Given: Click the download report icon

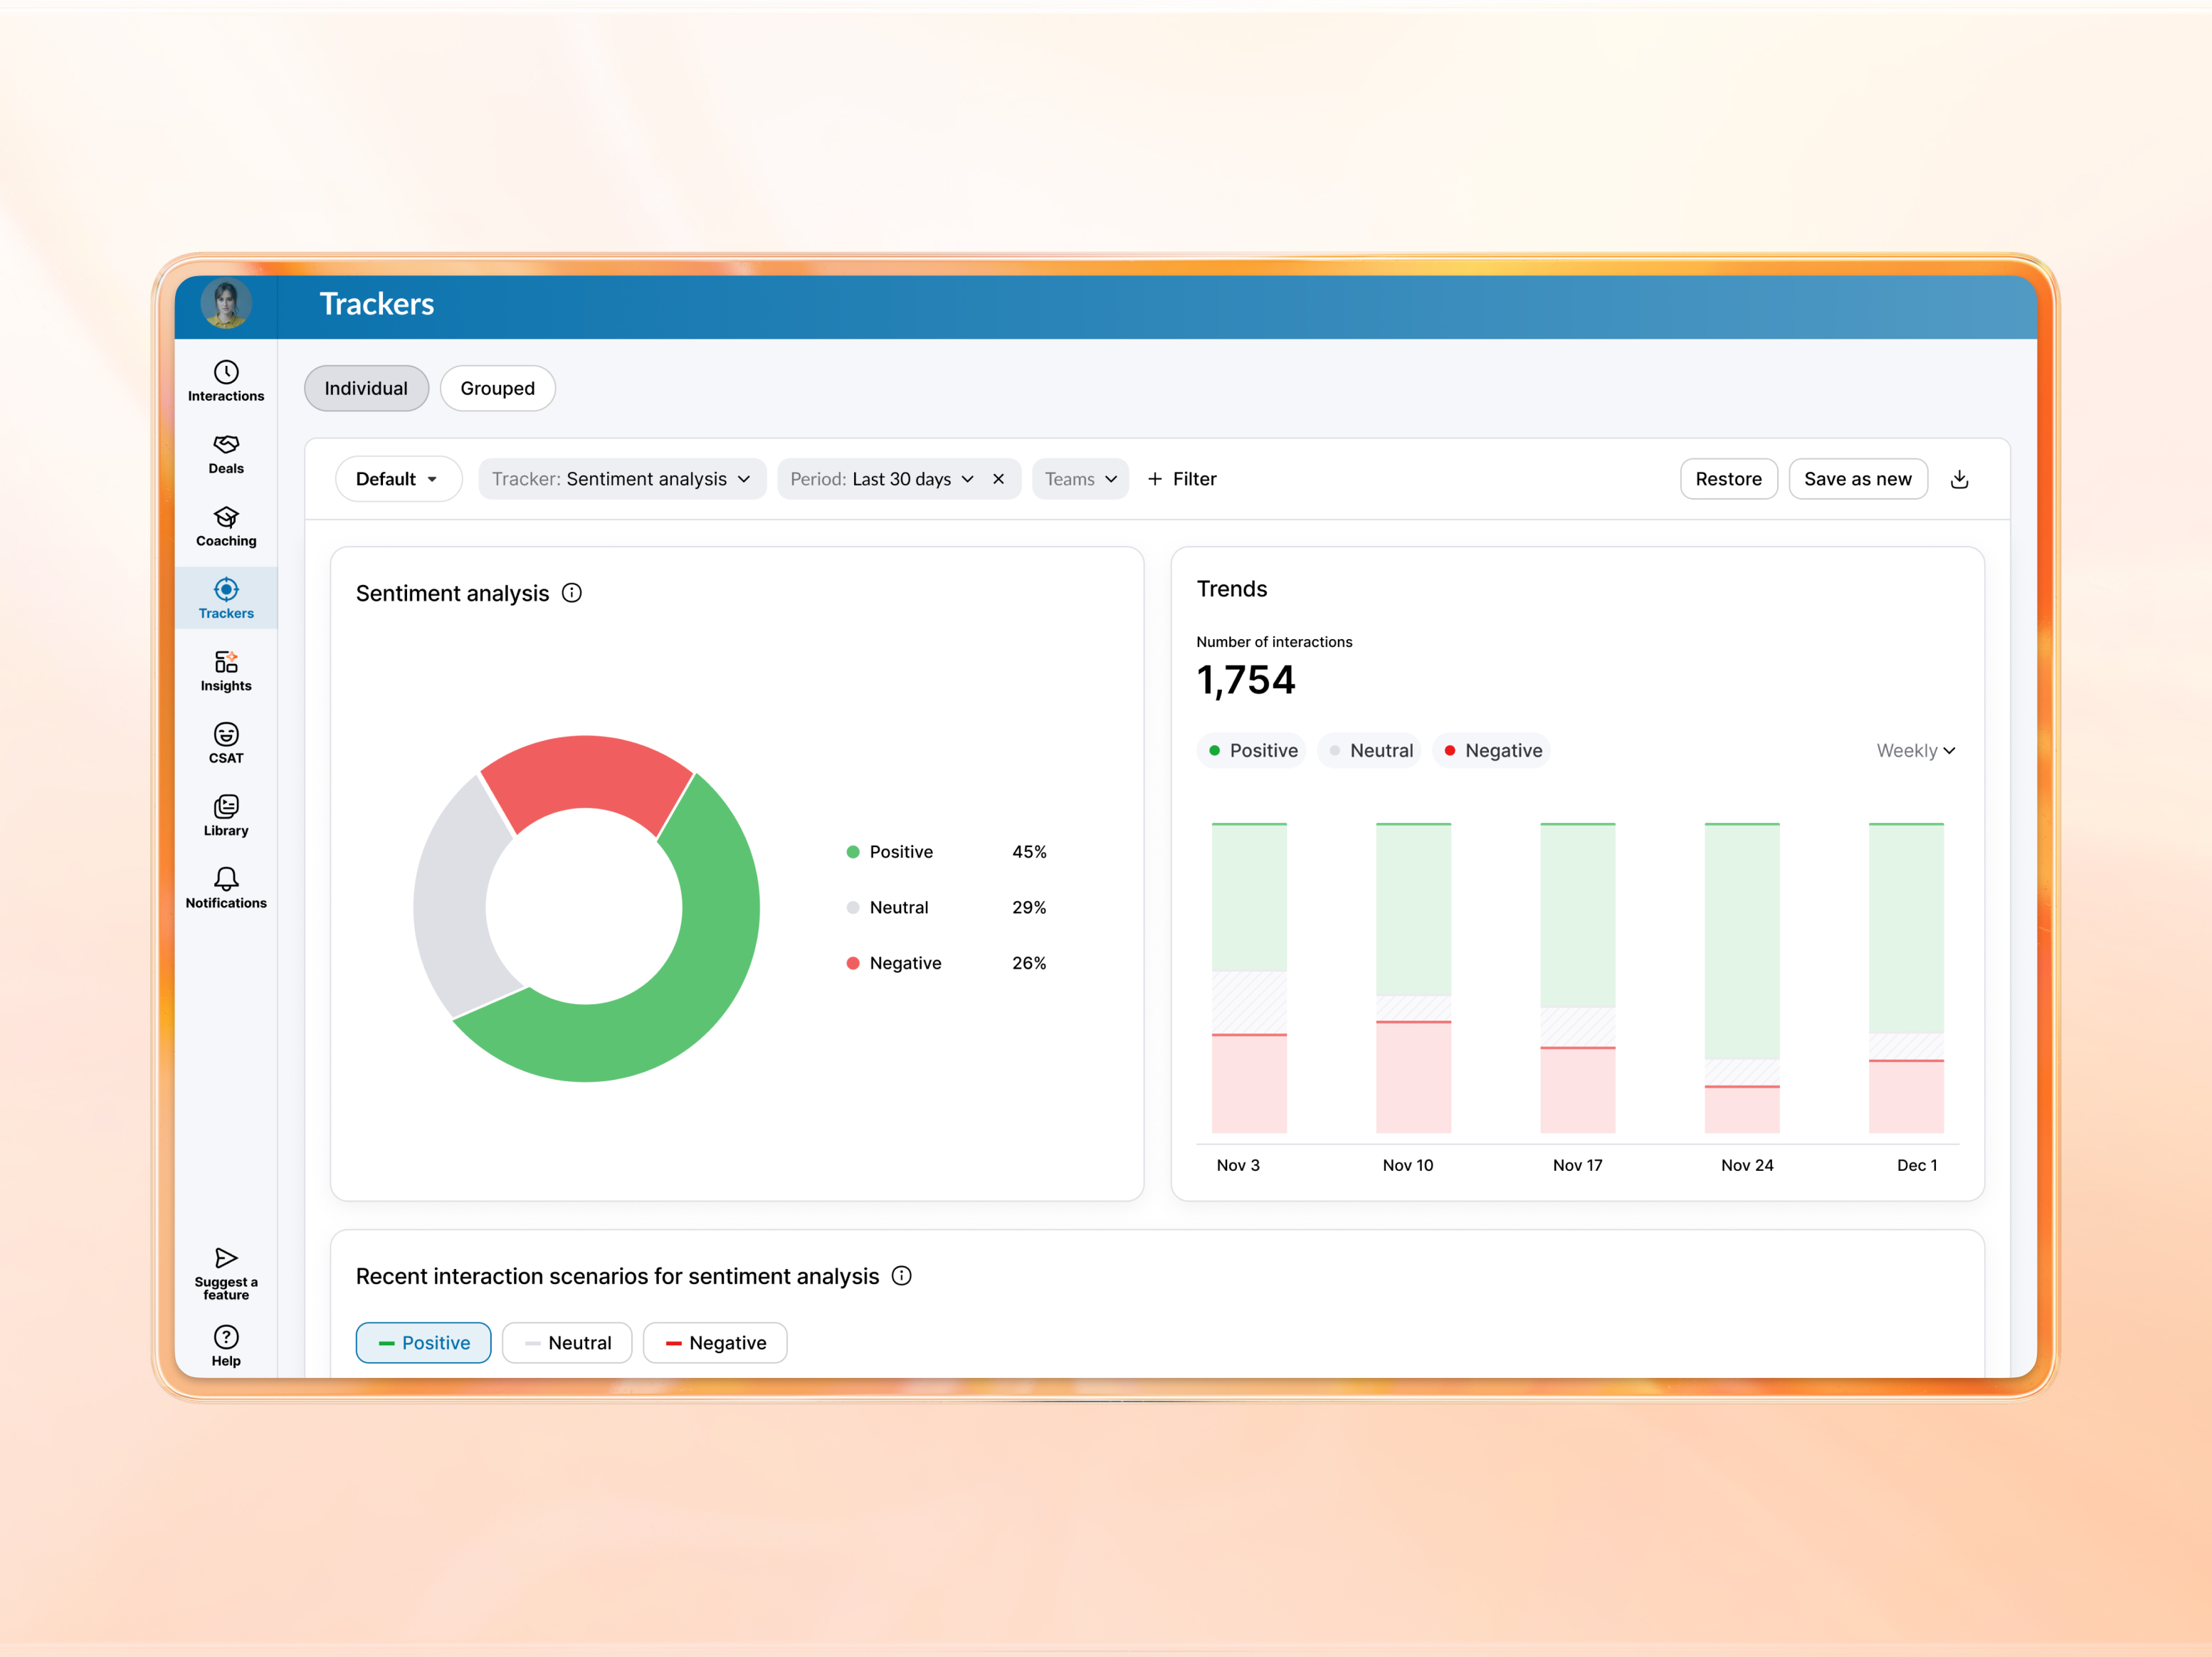Looking at the screenshot, I should pos(1959,479).
